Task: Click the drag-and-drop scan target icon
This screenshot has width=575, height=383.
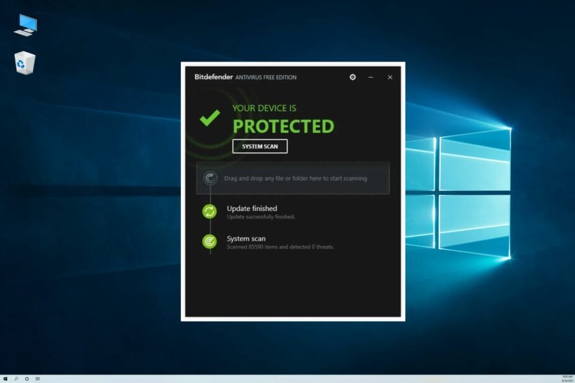Action: tap(210, 179)
